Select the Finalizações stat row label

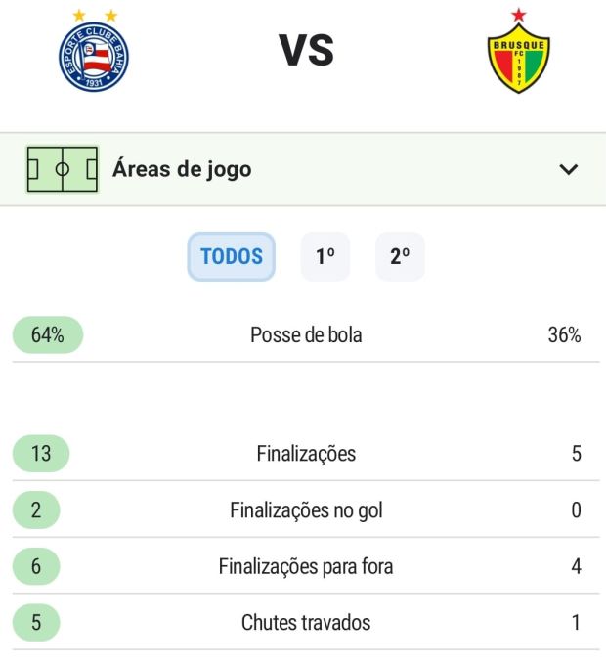click(306, 454)
